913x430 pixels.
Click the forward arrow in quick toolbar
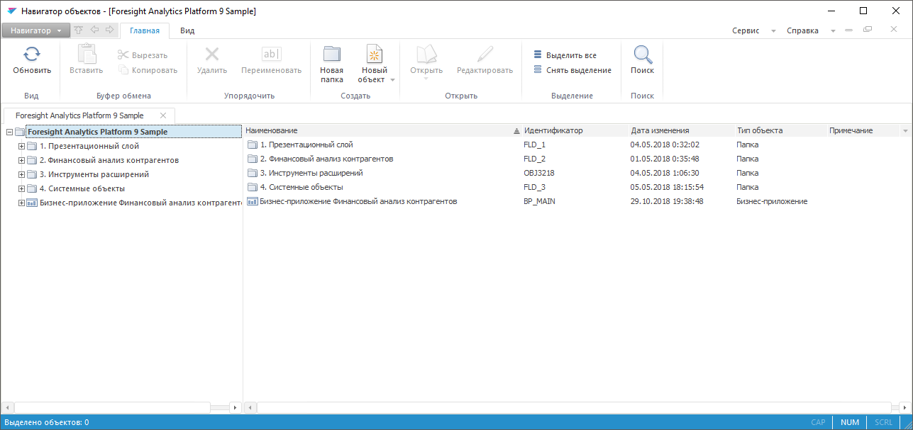point(109,30)
